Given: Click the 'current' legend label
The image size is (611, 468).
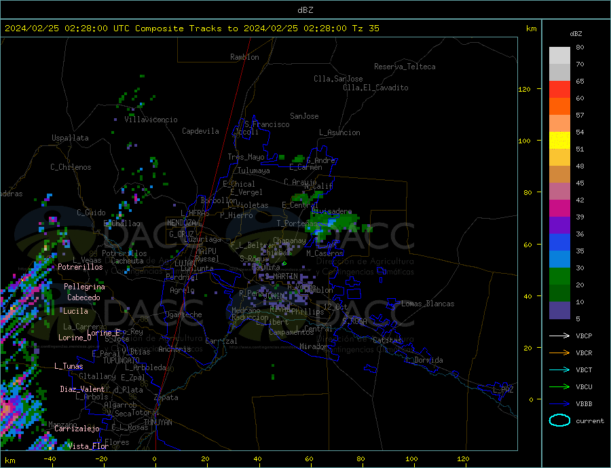Looking at the screenshot, I should [590, 421].
